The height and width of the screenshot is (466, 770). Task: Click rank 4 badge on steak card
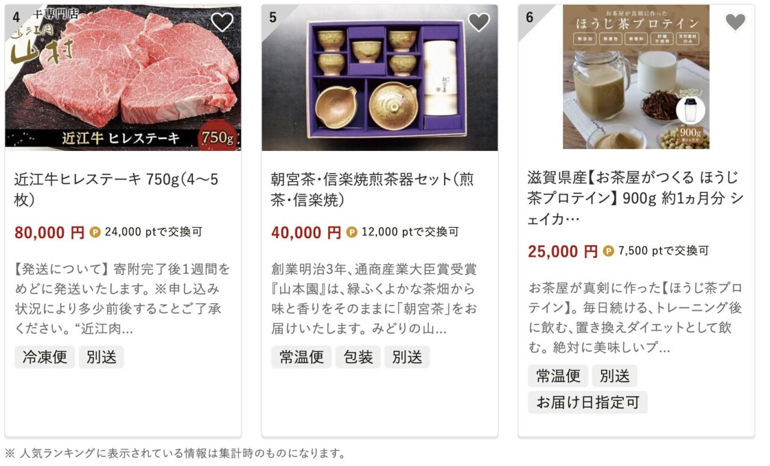[x=16, y=16]
